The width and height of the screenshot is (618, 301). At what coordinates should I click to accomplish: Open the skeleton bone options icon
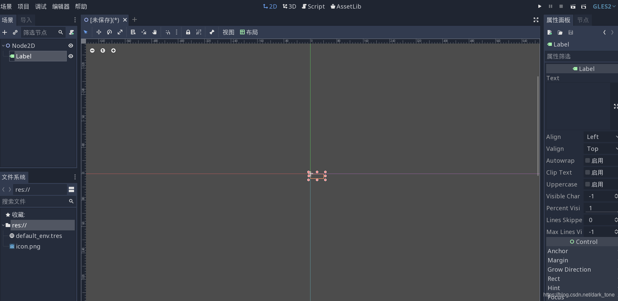point(212,32)
